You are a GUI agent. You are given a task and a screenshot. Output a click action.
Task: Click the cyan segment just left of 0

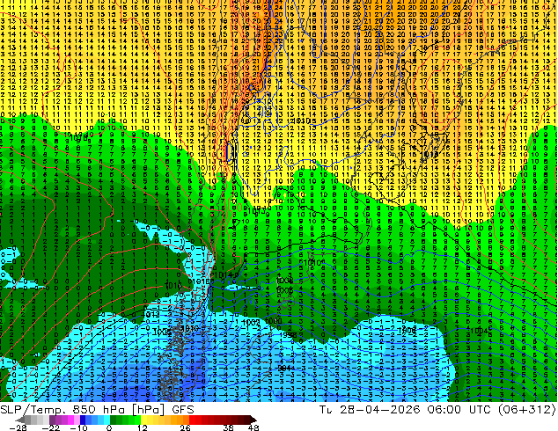tap(107, 420)
